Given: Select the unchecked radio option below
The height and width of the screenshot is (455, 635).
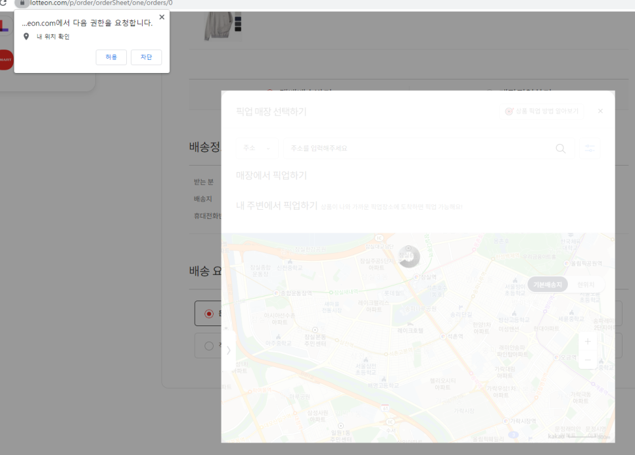Looking at the screenshot, I should click(x=209, y=346).
